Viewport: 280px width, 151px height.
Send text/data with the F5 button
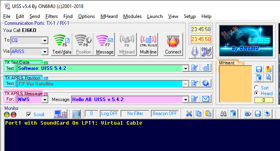(61, 44)
